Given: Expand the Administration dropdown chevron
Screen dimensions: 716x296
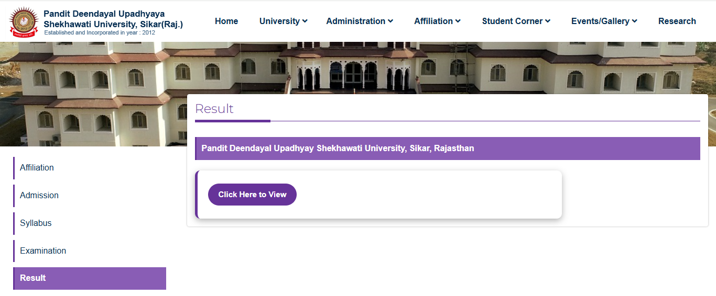Looking at the screenshot, I should (390, 21).
